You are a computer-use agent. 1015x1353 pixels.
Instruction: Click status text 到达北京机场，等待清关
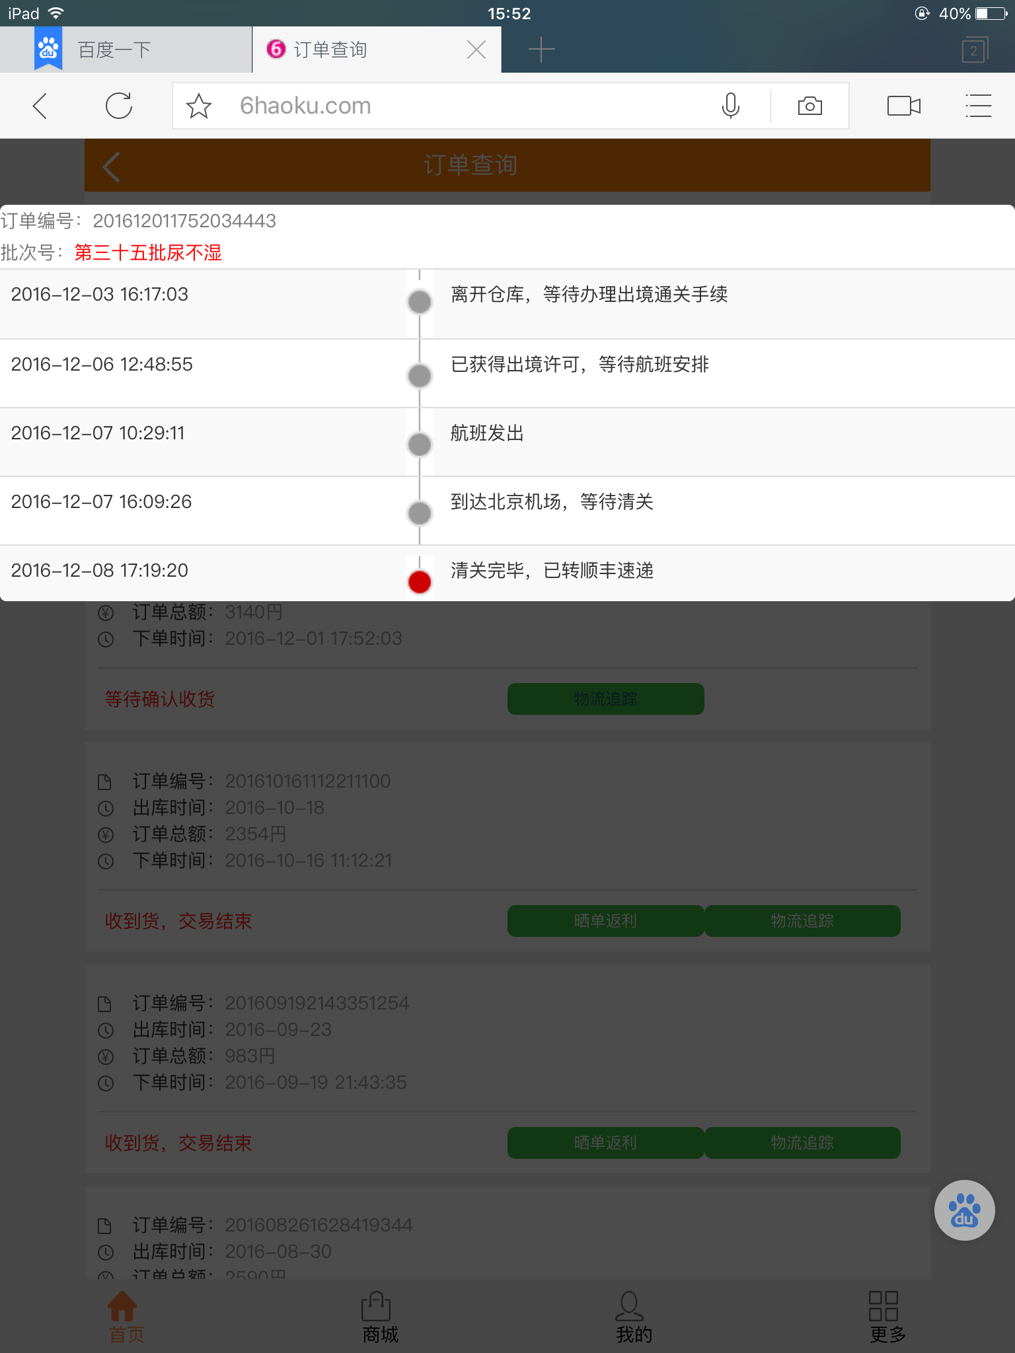[552, 501]
